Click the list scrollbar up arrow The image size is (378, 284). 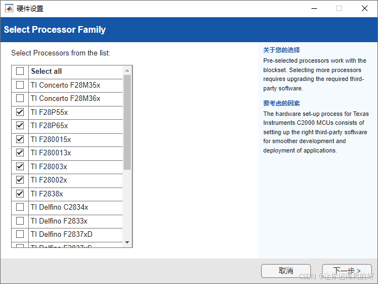127,70
